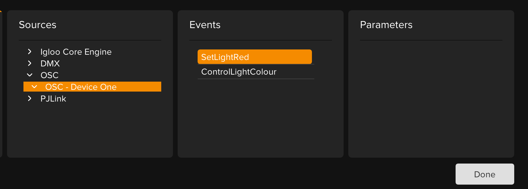528x189 pixels.
Task: Select the Igloo Core Engine source label
Action: click(x=76, y=52)
